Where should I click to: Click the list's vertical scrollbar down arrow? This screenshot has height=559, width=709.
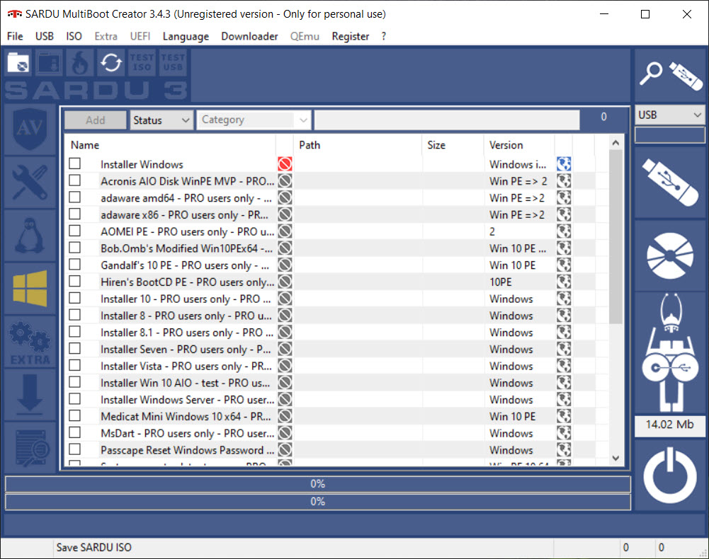[615, 458]
